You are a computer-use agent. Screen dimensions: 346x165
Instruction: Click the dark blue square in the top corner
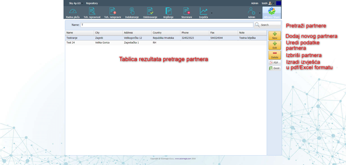(279, 3)
